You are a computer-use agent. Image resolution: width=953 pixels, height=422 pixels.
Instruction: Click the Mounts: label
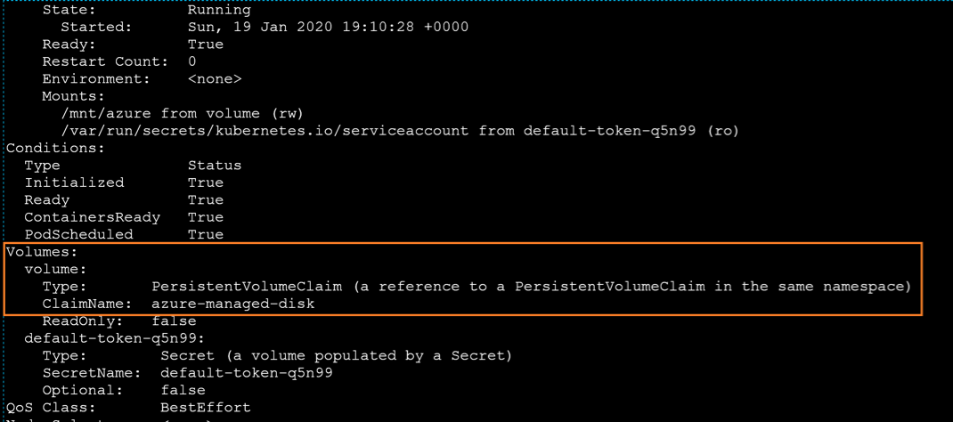click(x=73, y=96)
